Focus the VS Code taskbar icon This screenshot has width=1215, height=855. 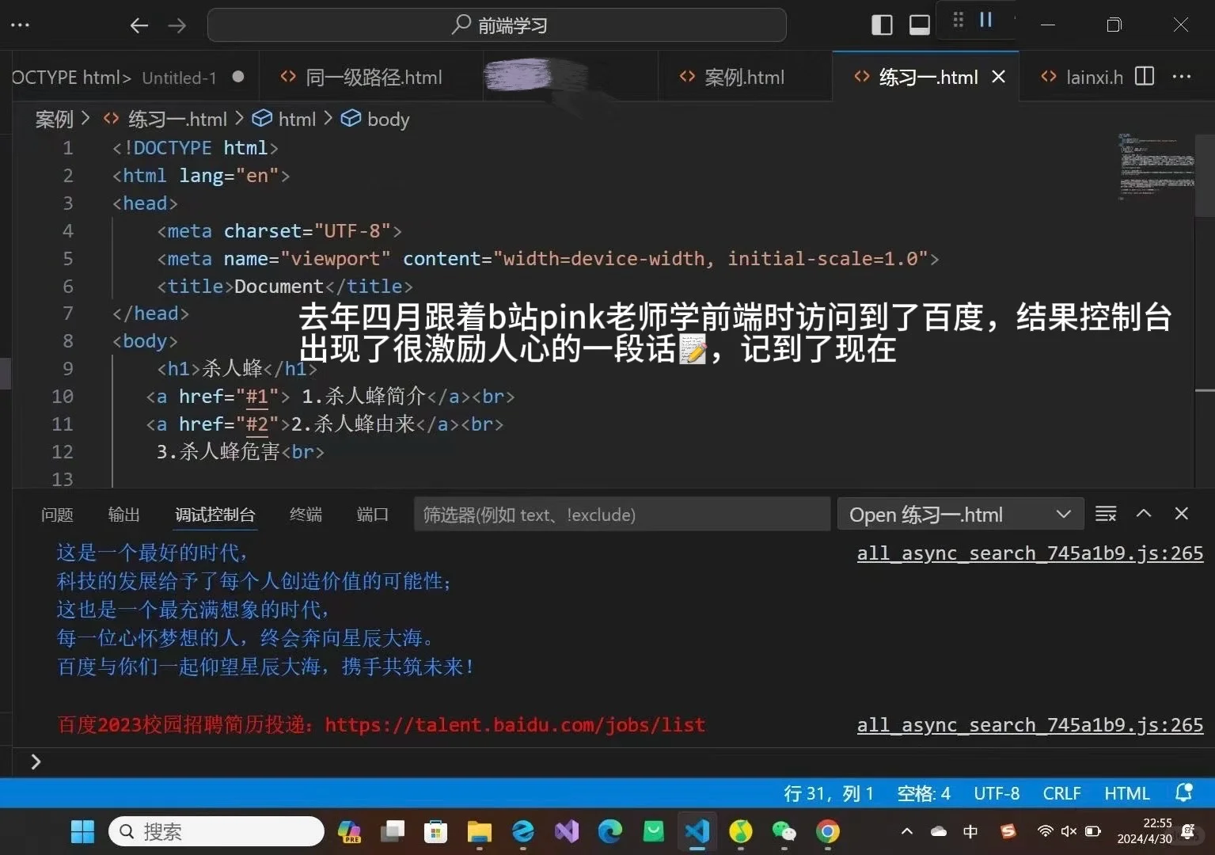coord(697,831)
